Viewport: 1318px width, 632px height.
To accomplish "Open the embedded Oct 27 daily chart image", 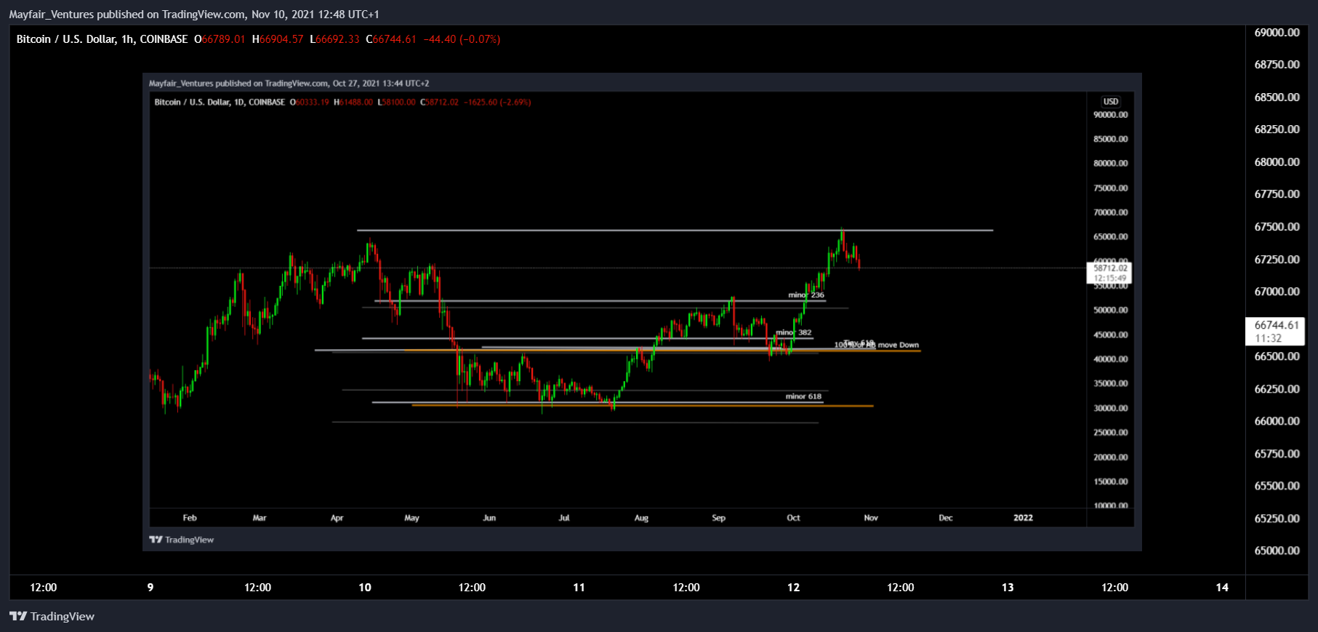I will coord(642,311).
